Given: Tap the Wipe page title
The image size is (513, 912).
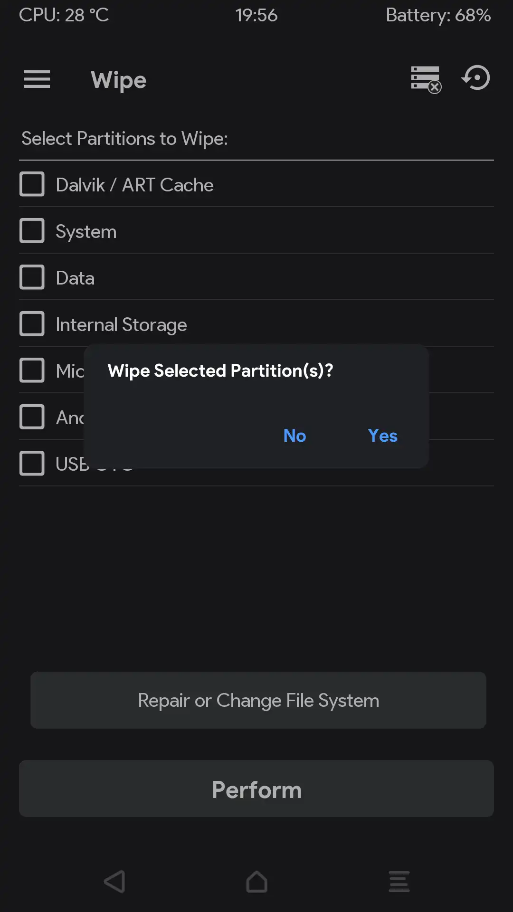Looking at the screenshot, I should (x=118, y=80).
